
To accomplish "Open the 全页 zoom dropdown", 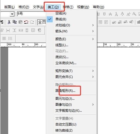I will pyautogui.click(x=42, y=22).
